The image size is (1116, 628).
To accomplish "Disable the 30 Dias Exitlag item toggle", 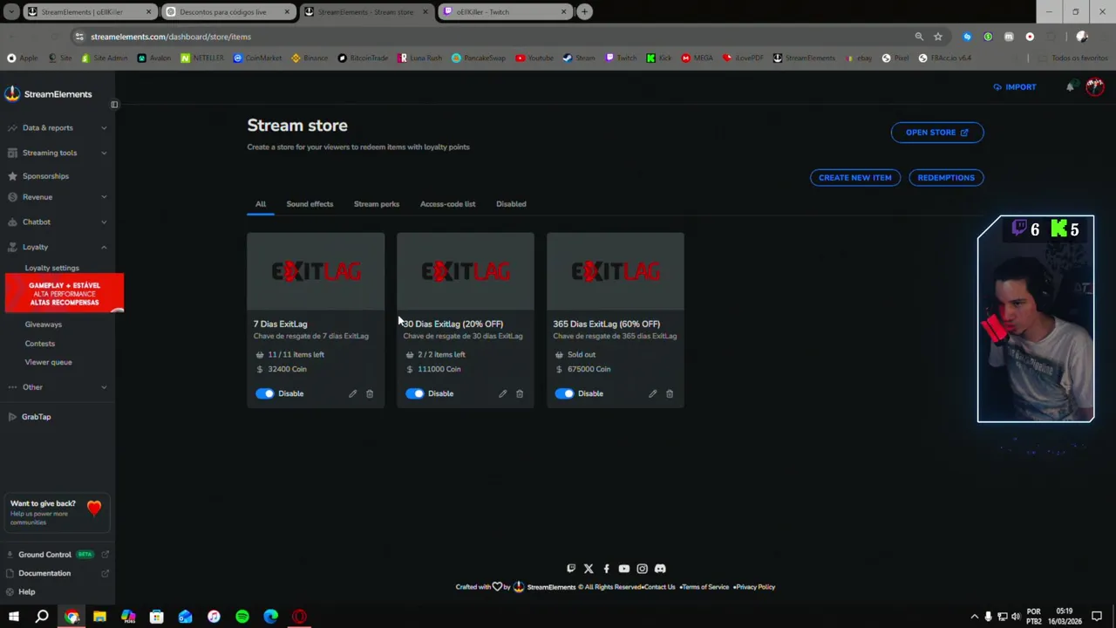I will (x=415, y=393).
